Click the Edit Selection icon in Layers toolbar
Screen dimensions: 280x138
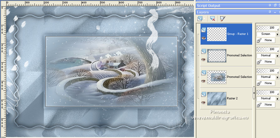click(x=222, y=18)
